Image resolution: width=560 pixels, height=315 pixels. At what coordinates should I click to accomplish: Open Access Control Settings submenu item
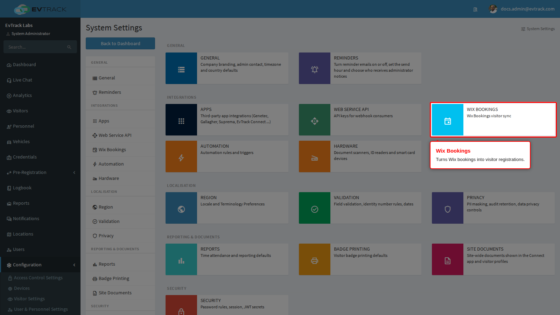40,278
